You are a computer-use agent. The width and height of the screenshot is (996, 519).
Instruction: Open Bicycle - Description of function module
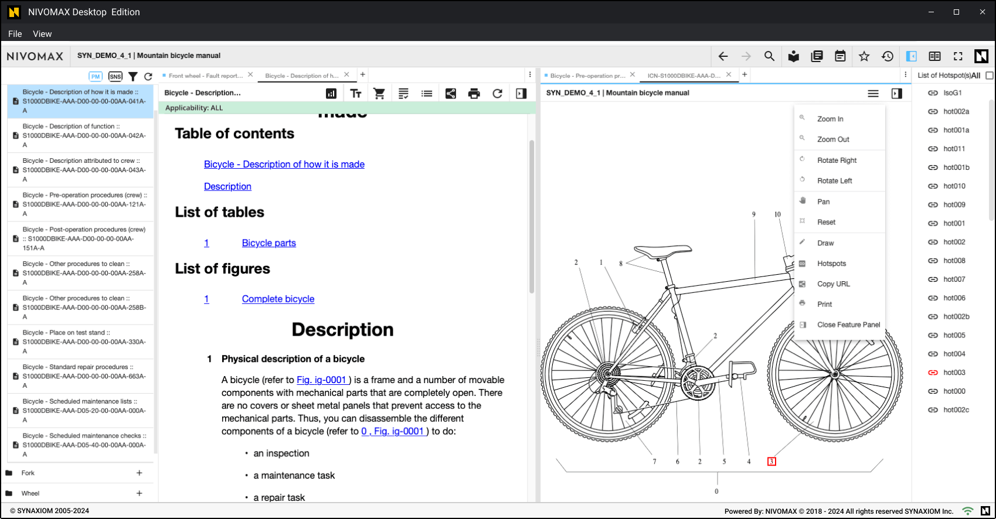(80, 135)
